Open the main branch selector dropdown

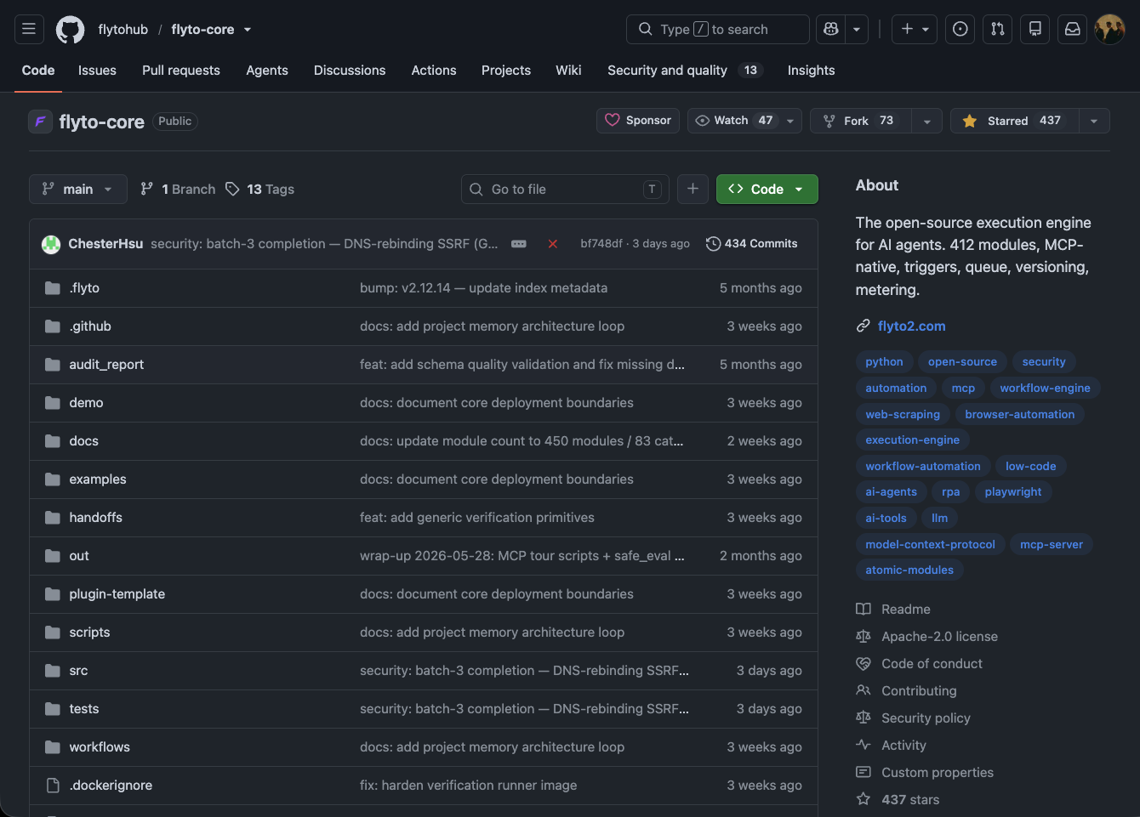coord(78,189)
